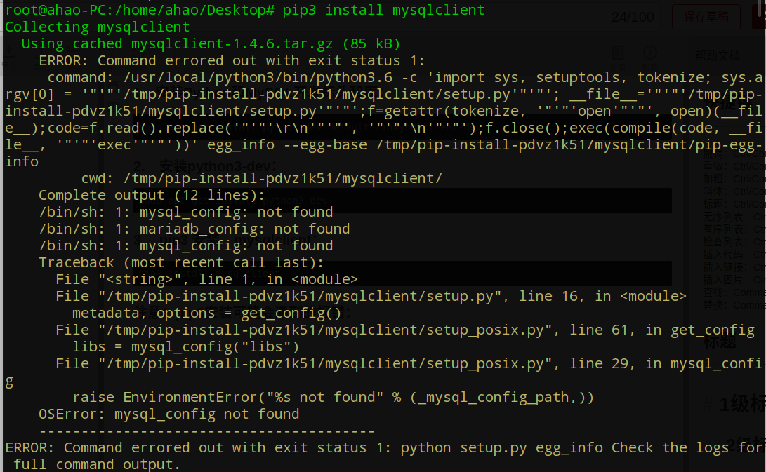This screenshot has height=472, width=766.
Task: Click 'metadata, options = get_config()' line
Action: click(x=206, y=313)
